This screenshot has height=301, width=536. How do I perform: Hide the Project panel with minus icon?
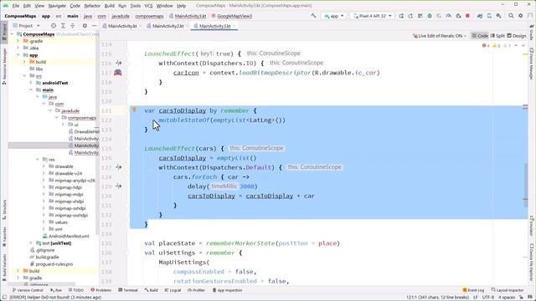coord(94,26)
